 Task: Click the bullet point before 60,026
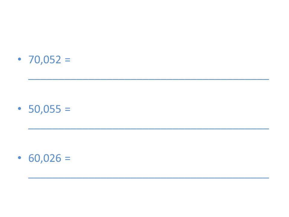20,158
